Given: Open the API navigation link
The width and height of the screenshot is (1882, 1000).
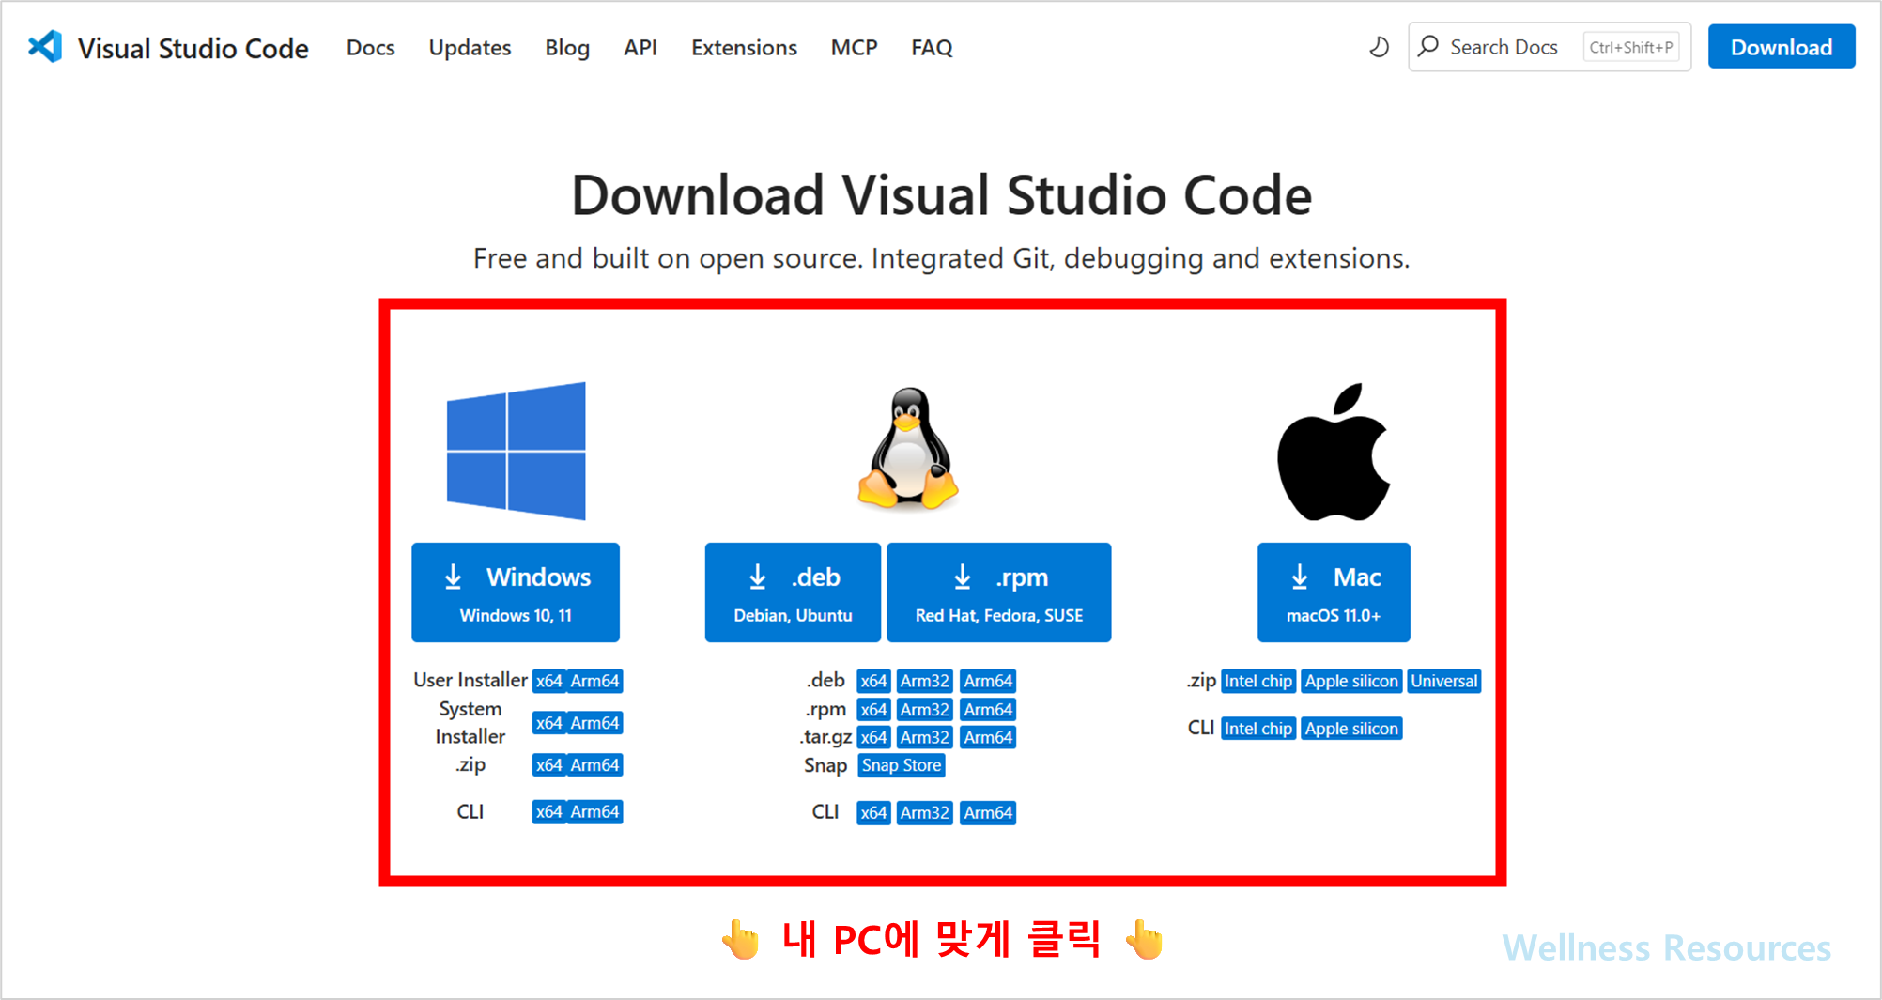Looking at the screenshot, I should (640, 47).
